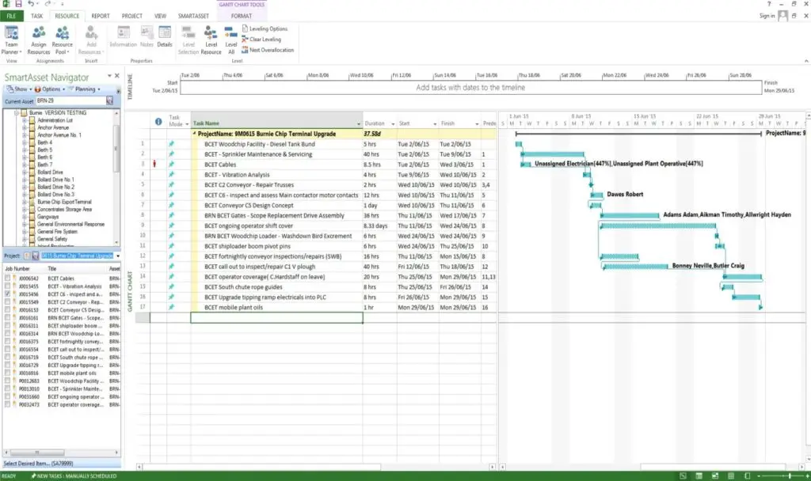Uncheck the J0015456 BCET C6 checkbox
This screenshot has height=481, width=811.
(x=7, y=294)
